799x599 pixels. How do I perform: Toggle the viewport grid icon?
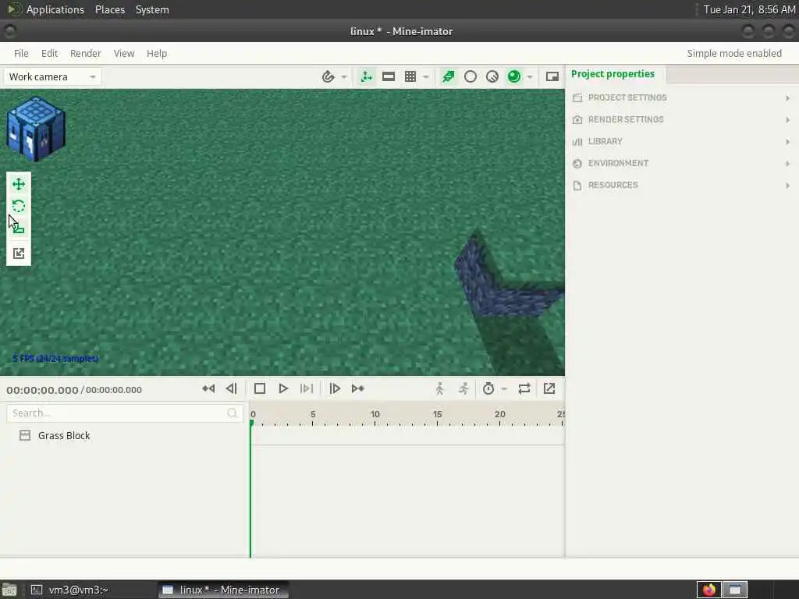click(x=410, y=77)
